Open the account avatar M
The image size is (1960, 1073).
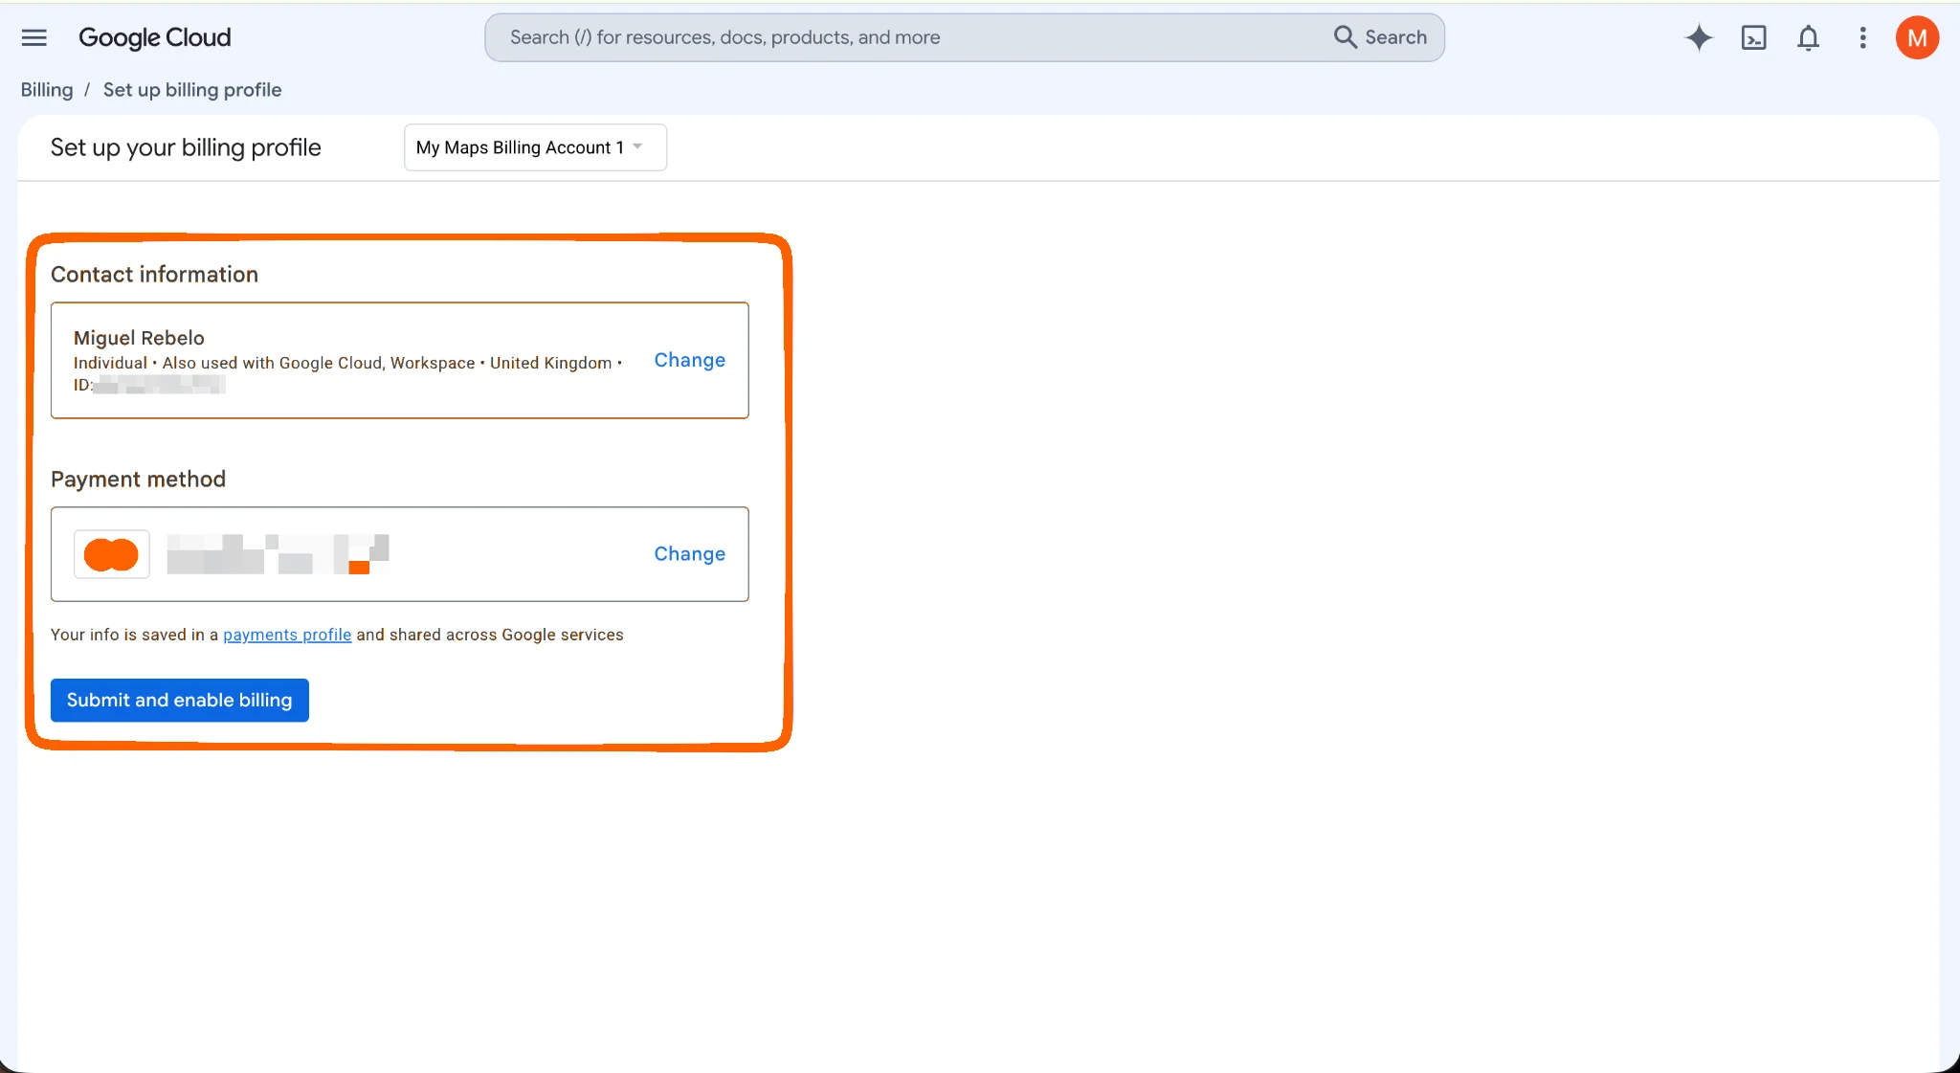[1917, 37]
